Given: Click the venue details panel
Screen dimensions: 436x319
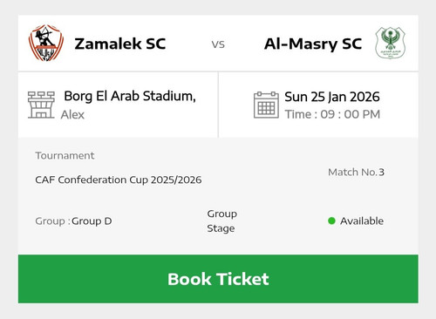Looking at the screenshot, I should [118, 105].
